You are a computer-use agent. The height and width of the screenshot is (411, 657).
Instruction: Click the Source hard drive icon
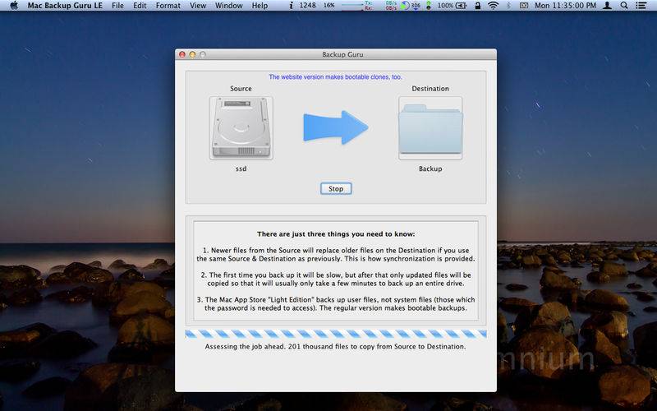(x=241, y=128)
